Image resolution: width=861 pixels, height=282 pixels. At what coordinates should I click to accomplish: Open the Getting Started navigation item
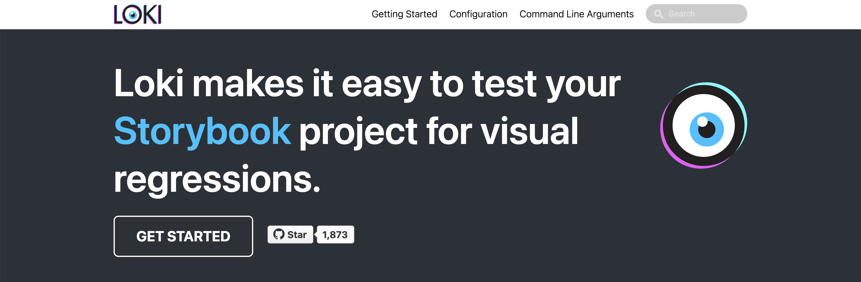point(404,14)
